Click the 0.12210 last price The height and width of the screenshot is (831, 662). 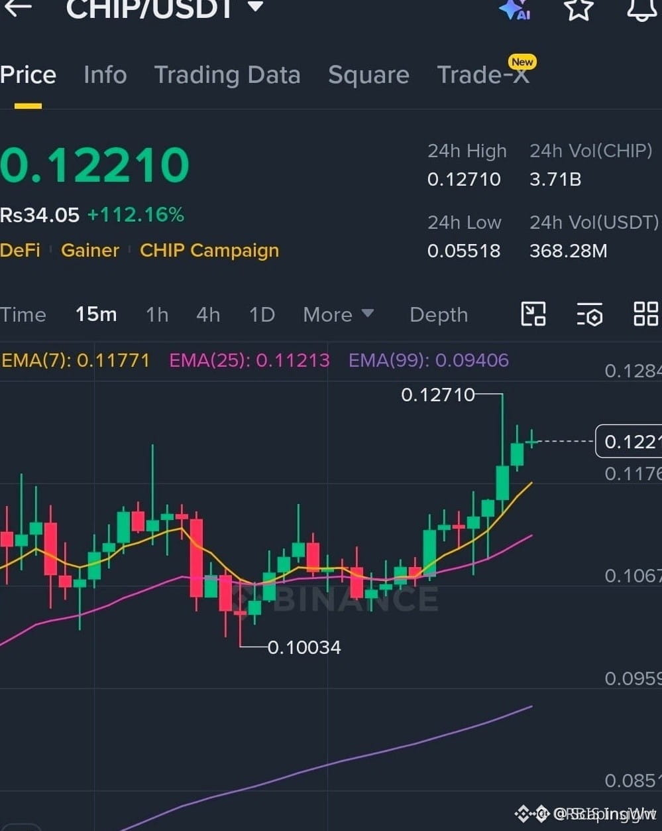pos(95,165)
